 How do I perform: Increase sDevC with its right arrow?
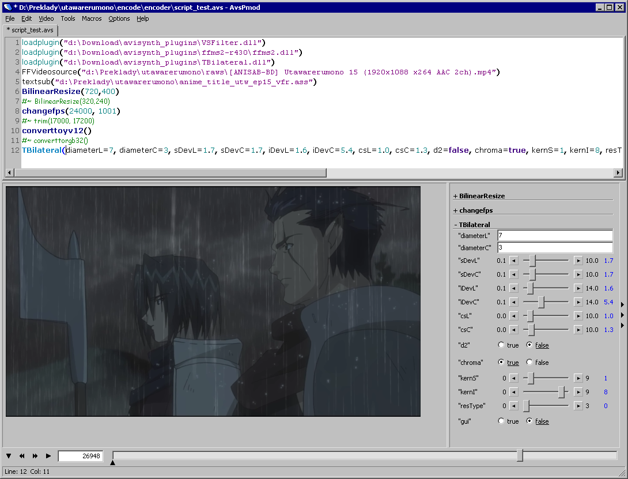[578, 274]
